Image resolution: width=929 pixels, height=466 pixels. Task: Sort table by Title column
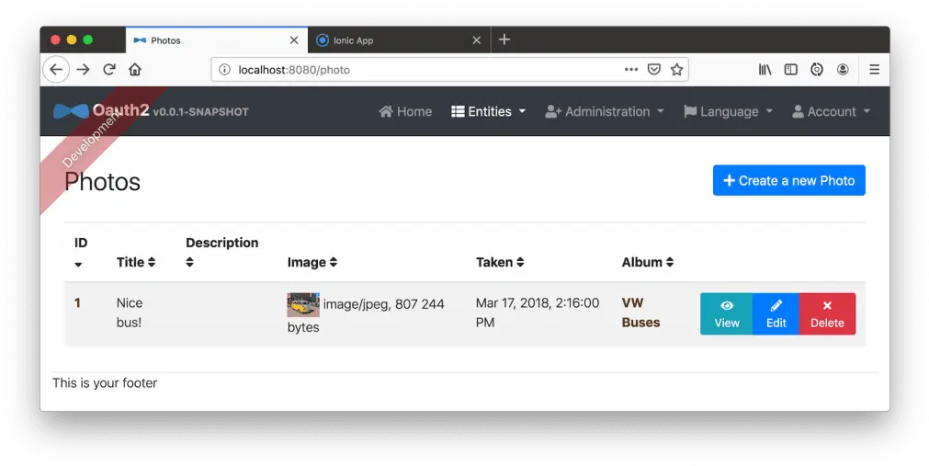135,262
